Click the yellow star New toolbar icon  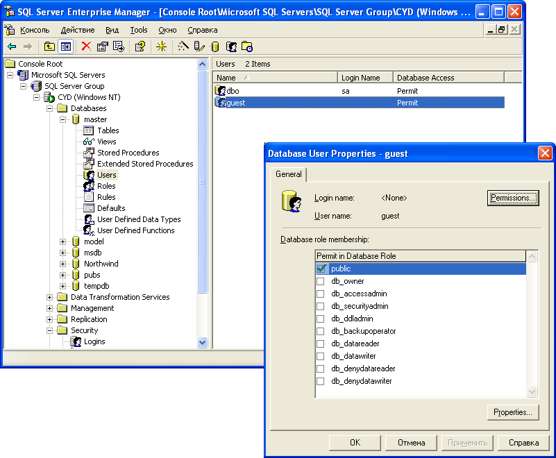pos(161,46)
